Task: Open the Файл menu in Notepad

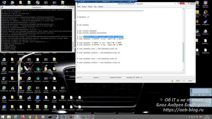Action: [x=79, y=7]
